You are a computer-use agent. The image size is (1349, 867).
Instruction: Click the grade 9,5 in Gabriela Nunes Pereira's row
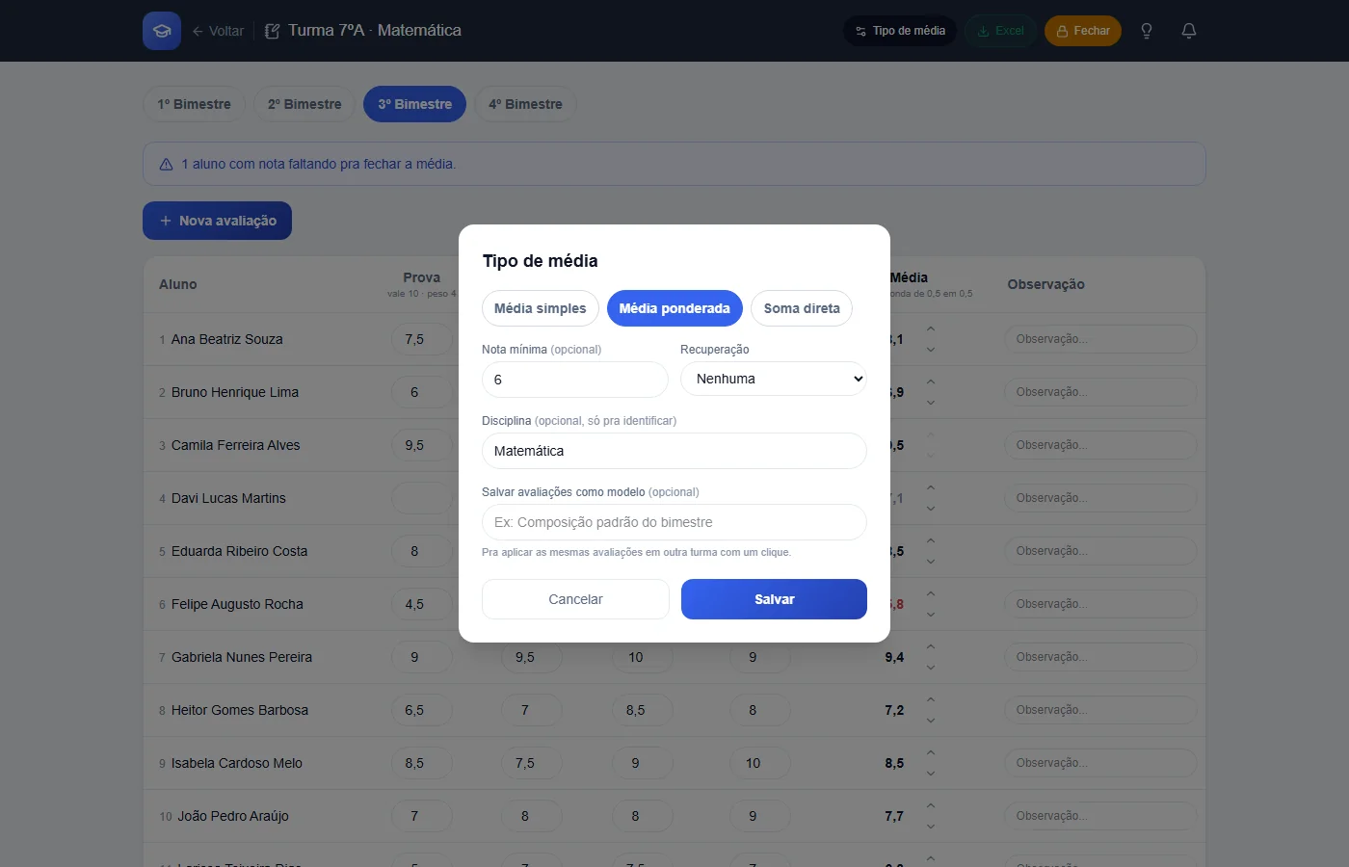point(532,657)
